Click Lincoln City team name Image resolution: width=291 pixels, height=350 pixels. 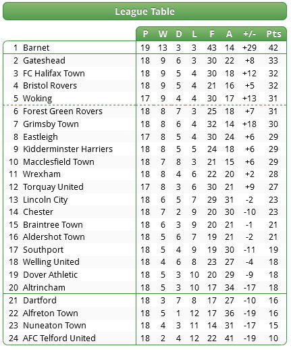(45, 200)
